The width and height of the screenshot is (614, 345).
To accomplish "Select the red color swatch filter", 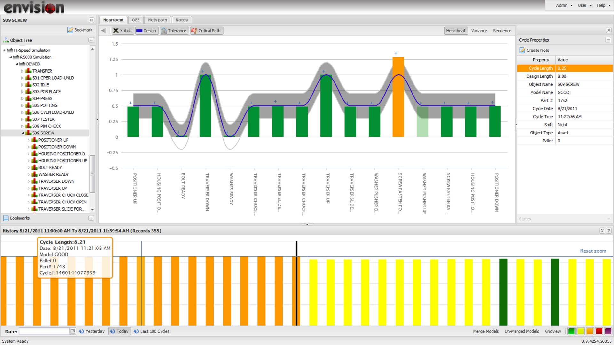I will 599,331.
